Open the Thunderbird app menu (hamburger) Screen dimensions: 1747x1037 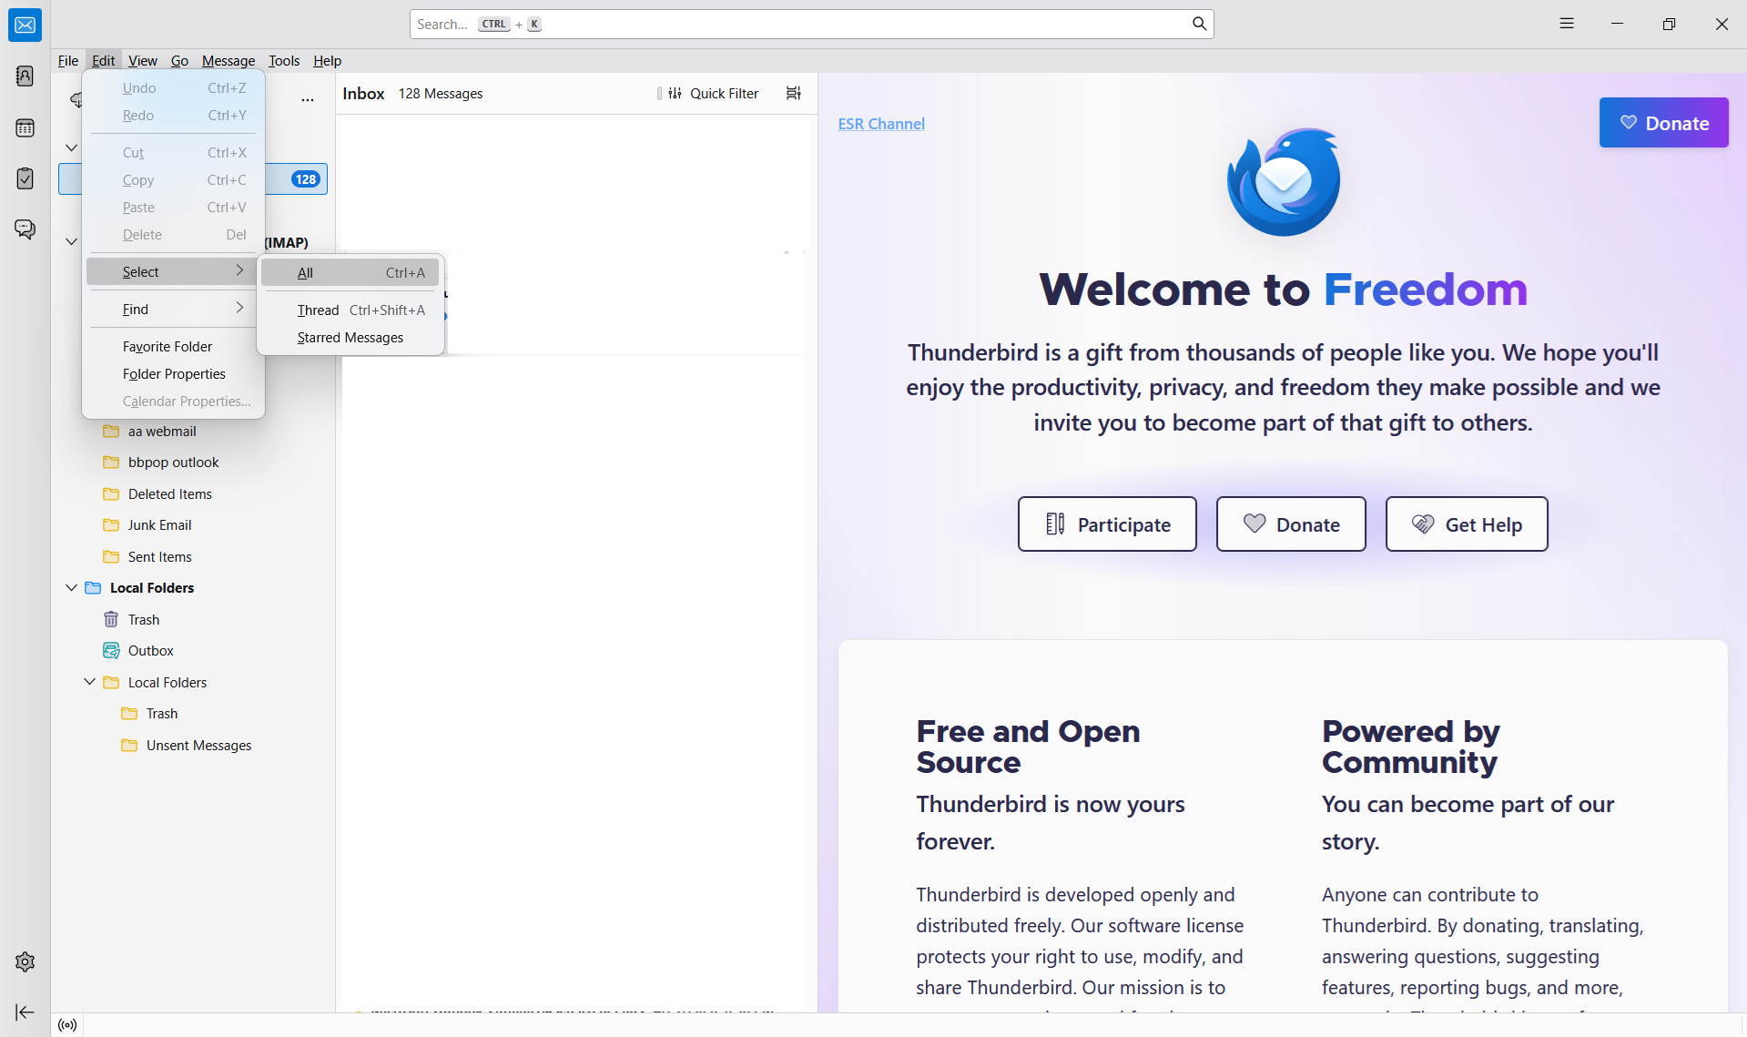click(x=1567, y=24)
